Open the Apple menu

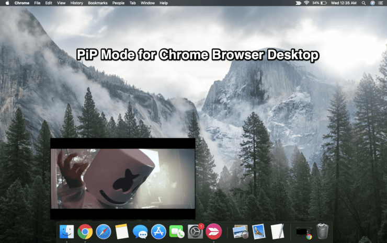click(7, 3)
